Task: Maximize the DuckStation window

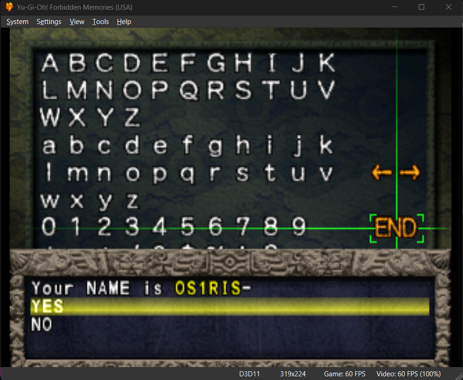Action: click(421, 7)
